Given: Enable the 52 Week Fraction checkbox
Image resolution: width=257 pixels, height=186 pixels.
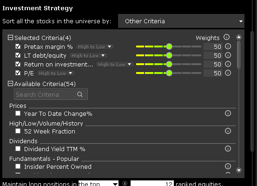Looking at the screenshot, I should (18, 131).
